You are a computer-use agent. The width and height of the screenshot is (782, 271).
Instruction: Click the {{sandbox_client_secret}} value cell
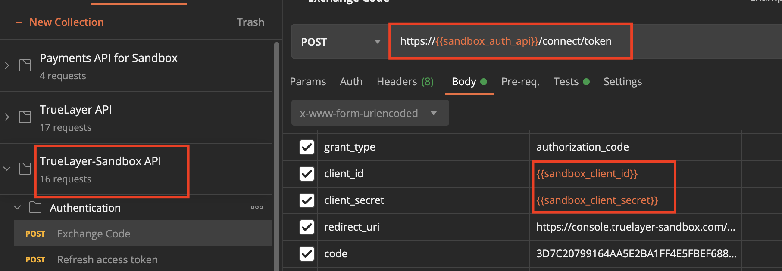(636, 200)
